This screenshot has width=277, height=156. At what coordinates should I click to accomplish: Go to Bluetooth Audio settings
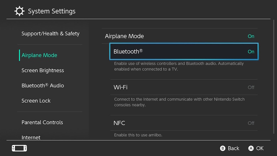pyautogui.click(x=43, y=85)
